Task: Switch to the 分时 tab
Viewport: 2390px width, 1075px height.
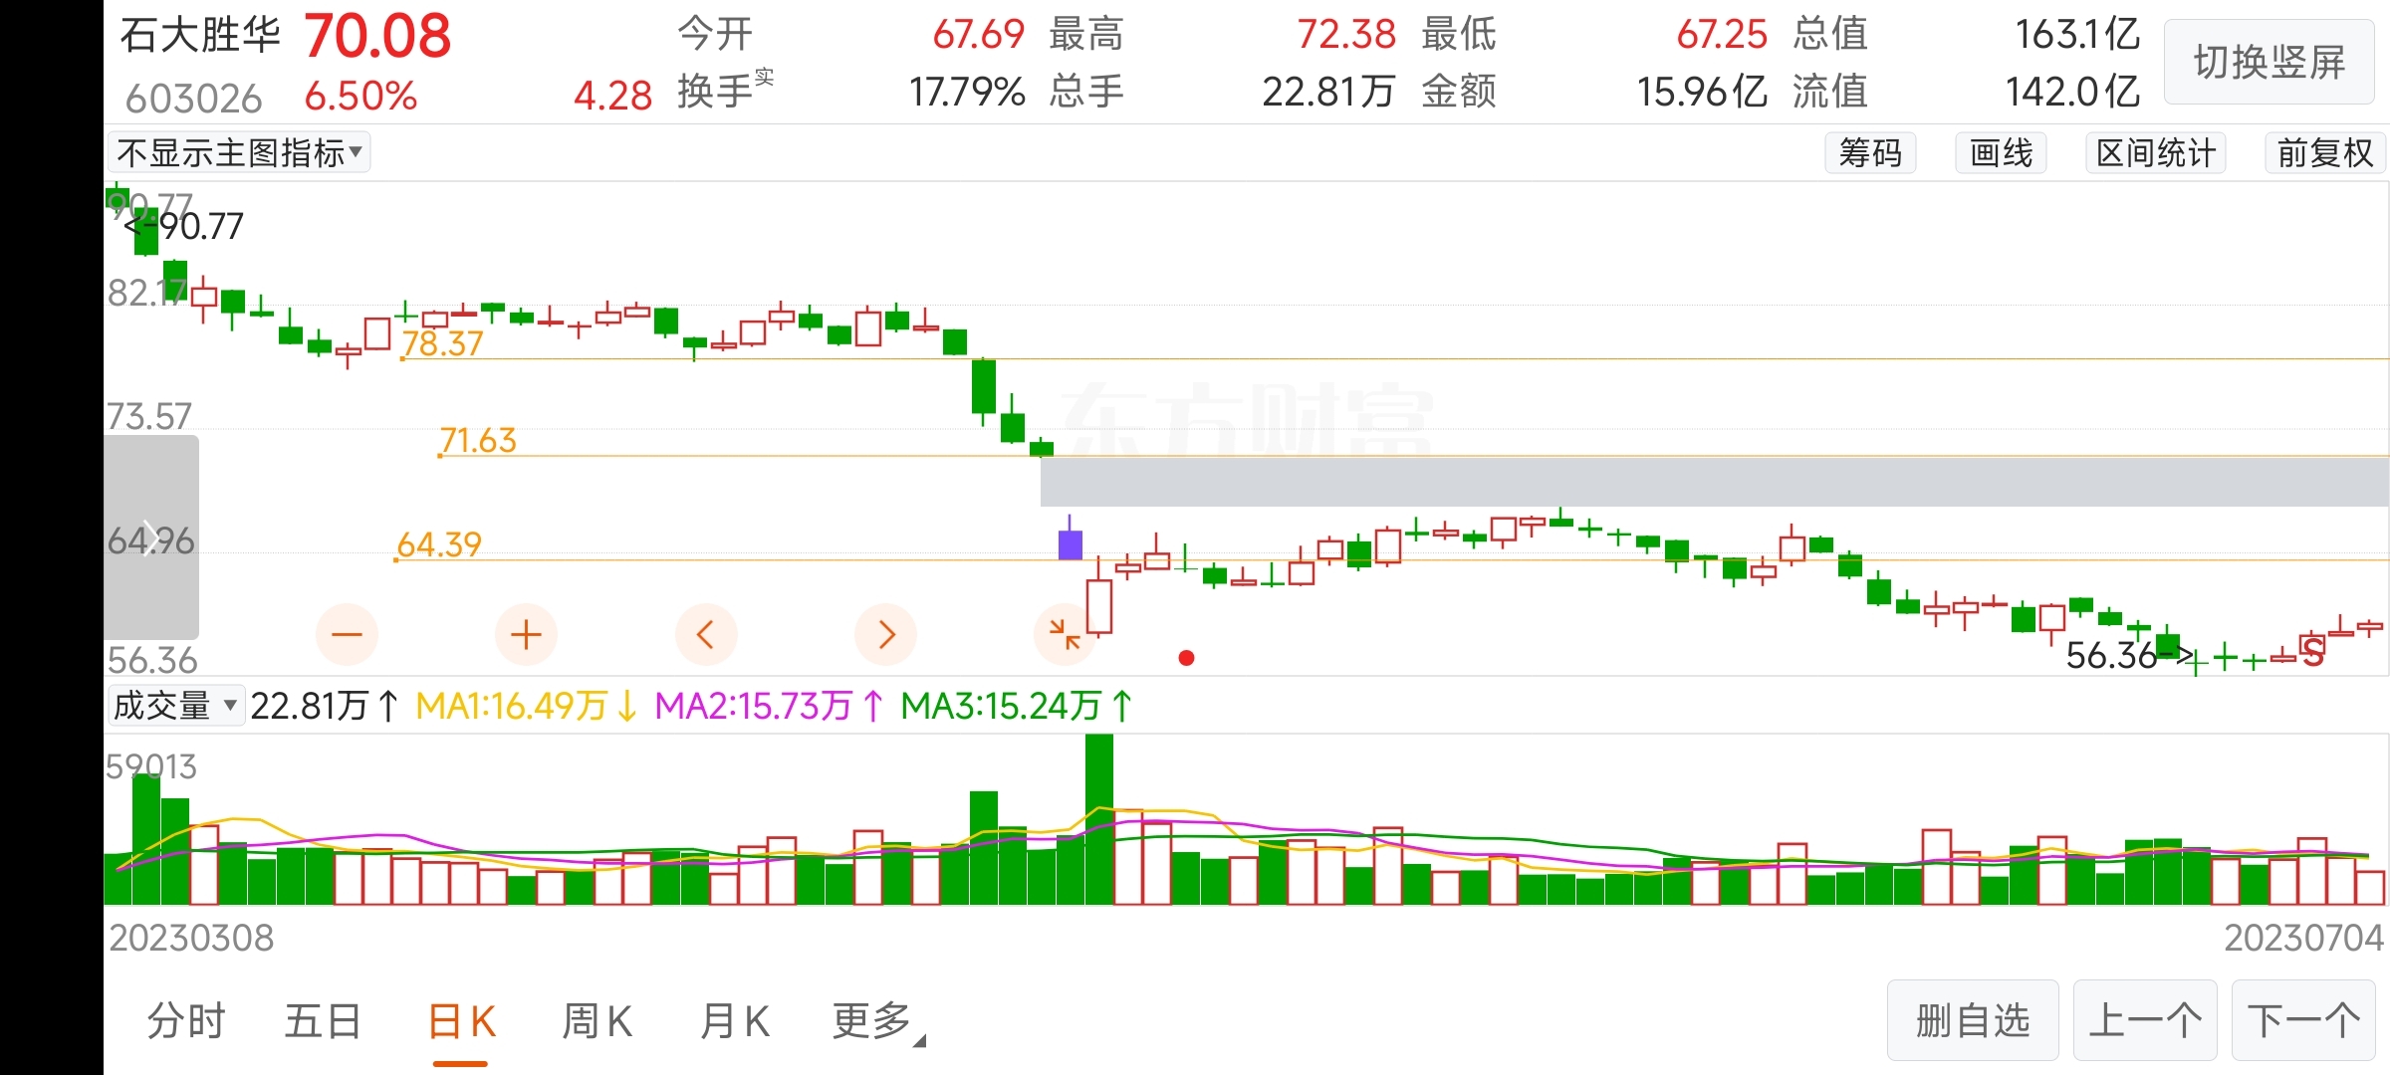Action: click(x=186, y=1021)
